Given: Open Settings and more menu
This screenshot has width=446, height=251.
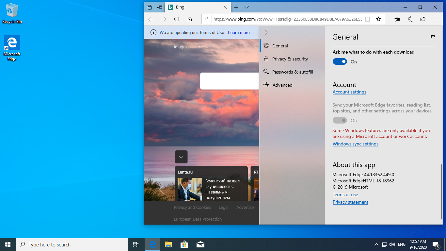Looking at the screenshot, I should click(x=436, y=19).
